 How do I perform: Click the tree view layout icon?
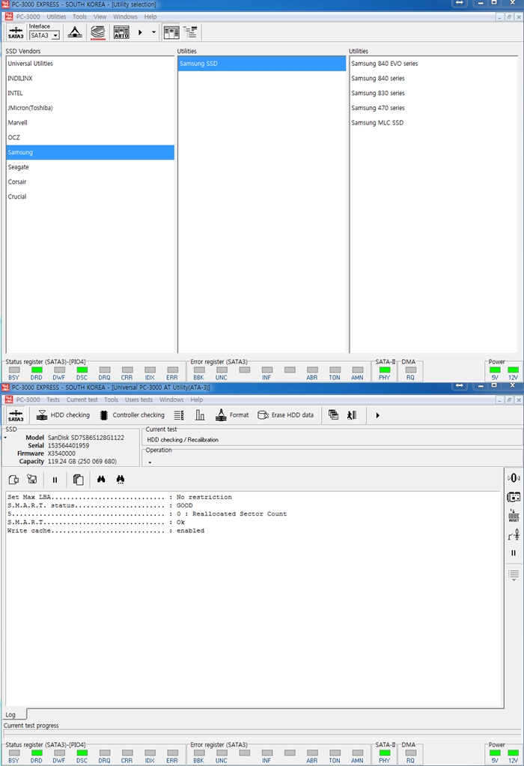(190, 32)
